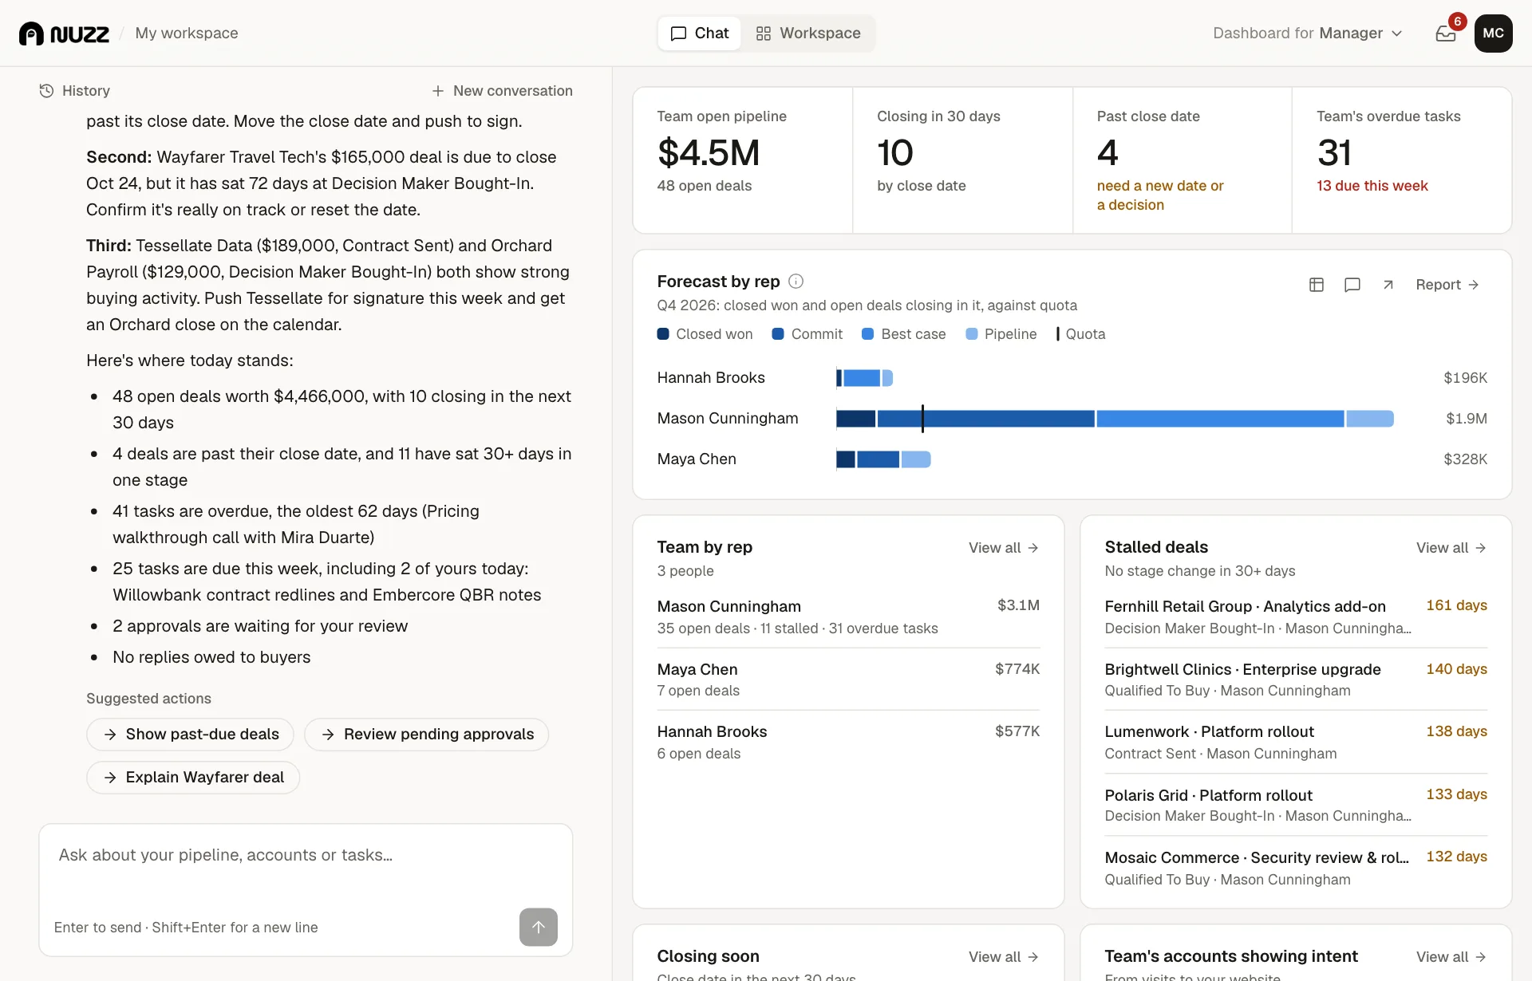Click View all in Stalled deals
1532x981 pixels.
[x=1451, y=548]
